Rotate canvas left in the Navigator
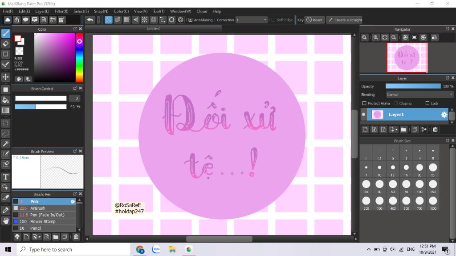The width and height of the screenshot is (456, 256). (405, 37)
